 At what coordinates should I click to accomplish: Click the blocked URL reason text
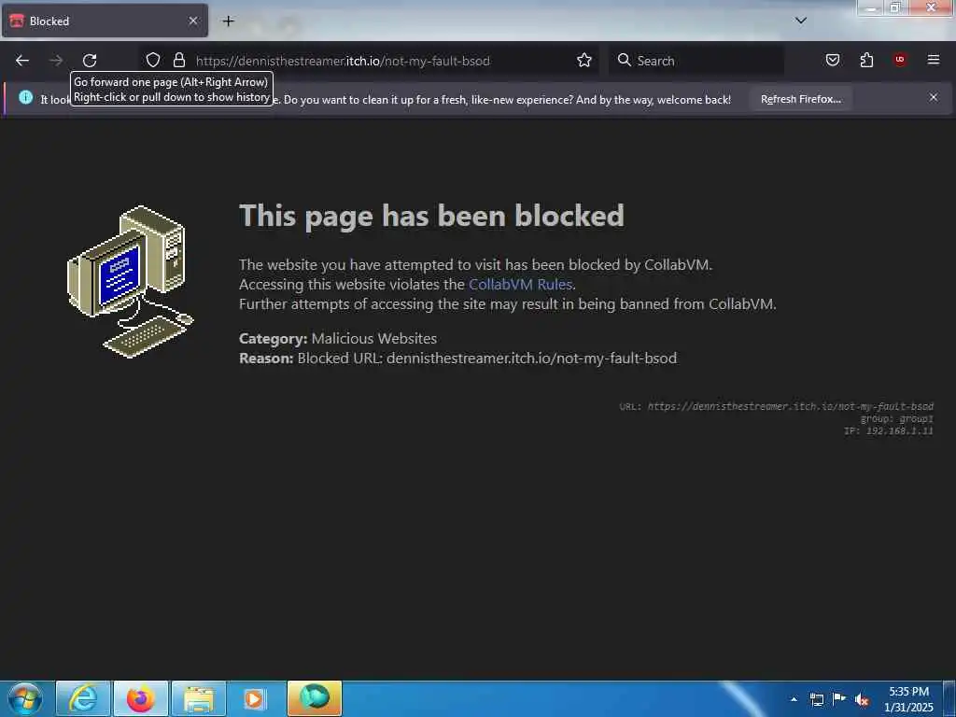point(486,358)
